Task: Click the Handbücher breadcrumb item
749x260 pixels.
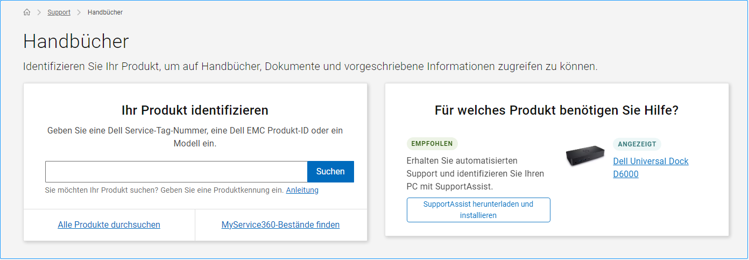Action: pos(105,12)
